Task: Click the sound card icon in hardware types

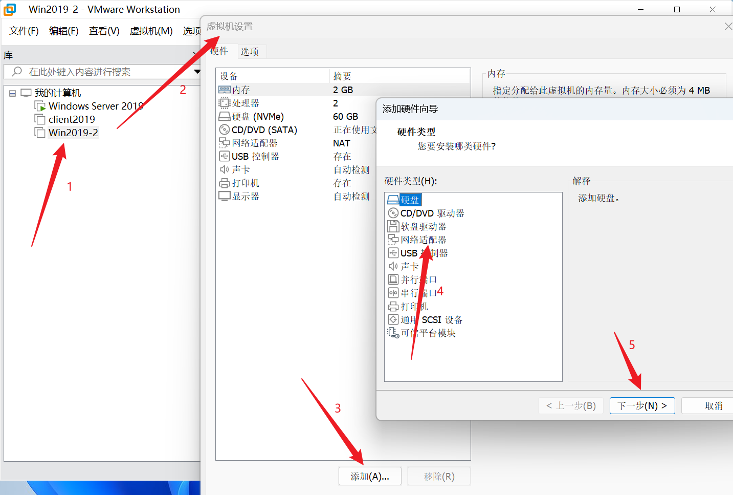Action: pos(393,266)
